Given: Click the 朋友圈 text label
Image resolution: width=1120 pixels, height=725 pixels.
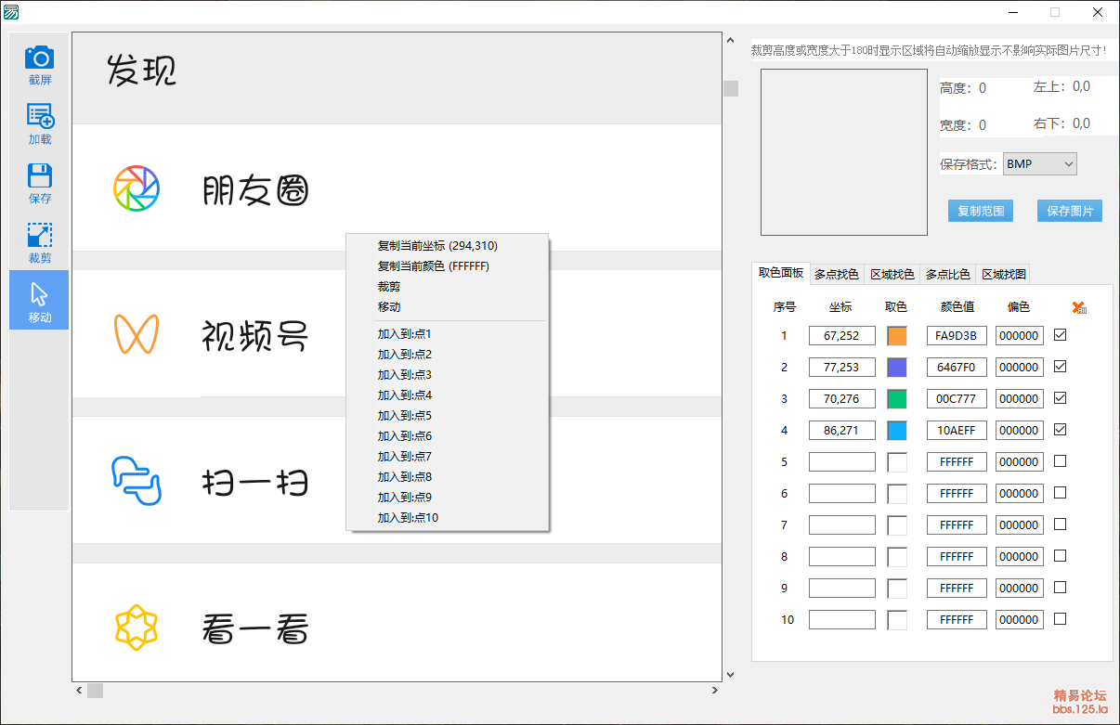Looking at the screenshot, I should [255, 190].
